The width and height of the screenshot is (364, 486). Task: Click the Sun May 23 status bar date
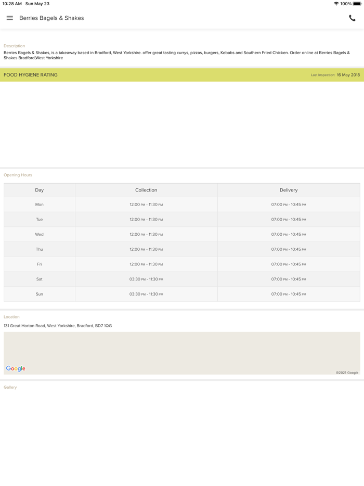coord(37,4)
